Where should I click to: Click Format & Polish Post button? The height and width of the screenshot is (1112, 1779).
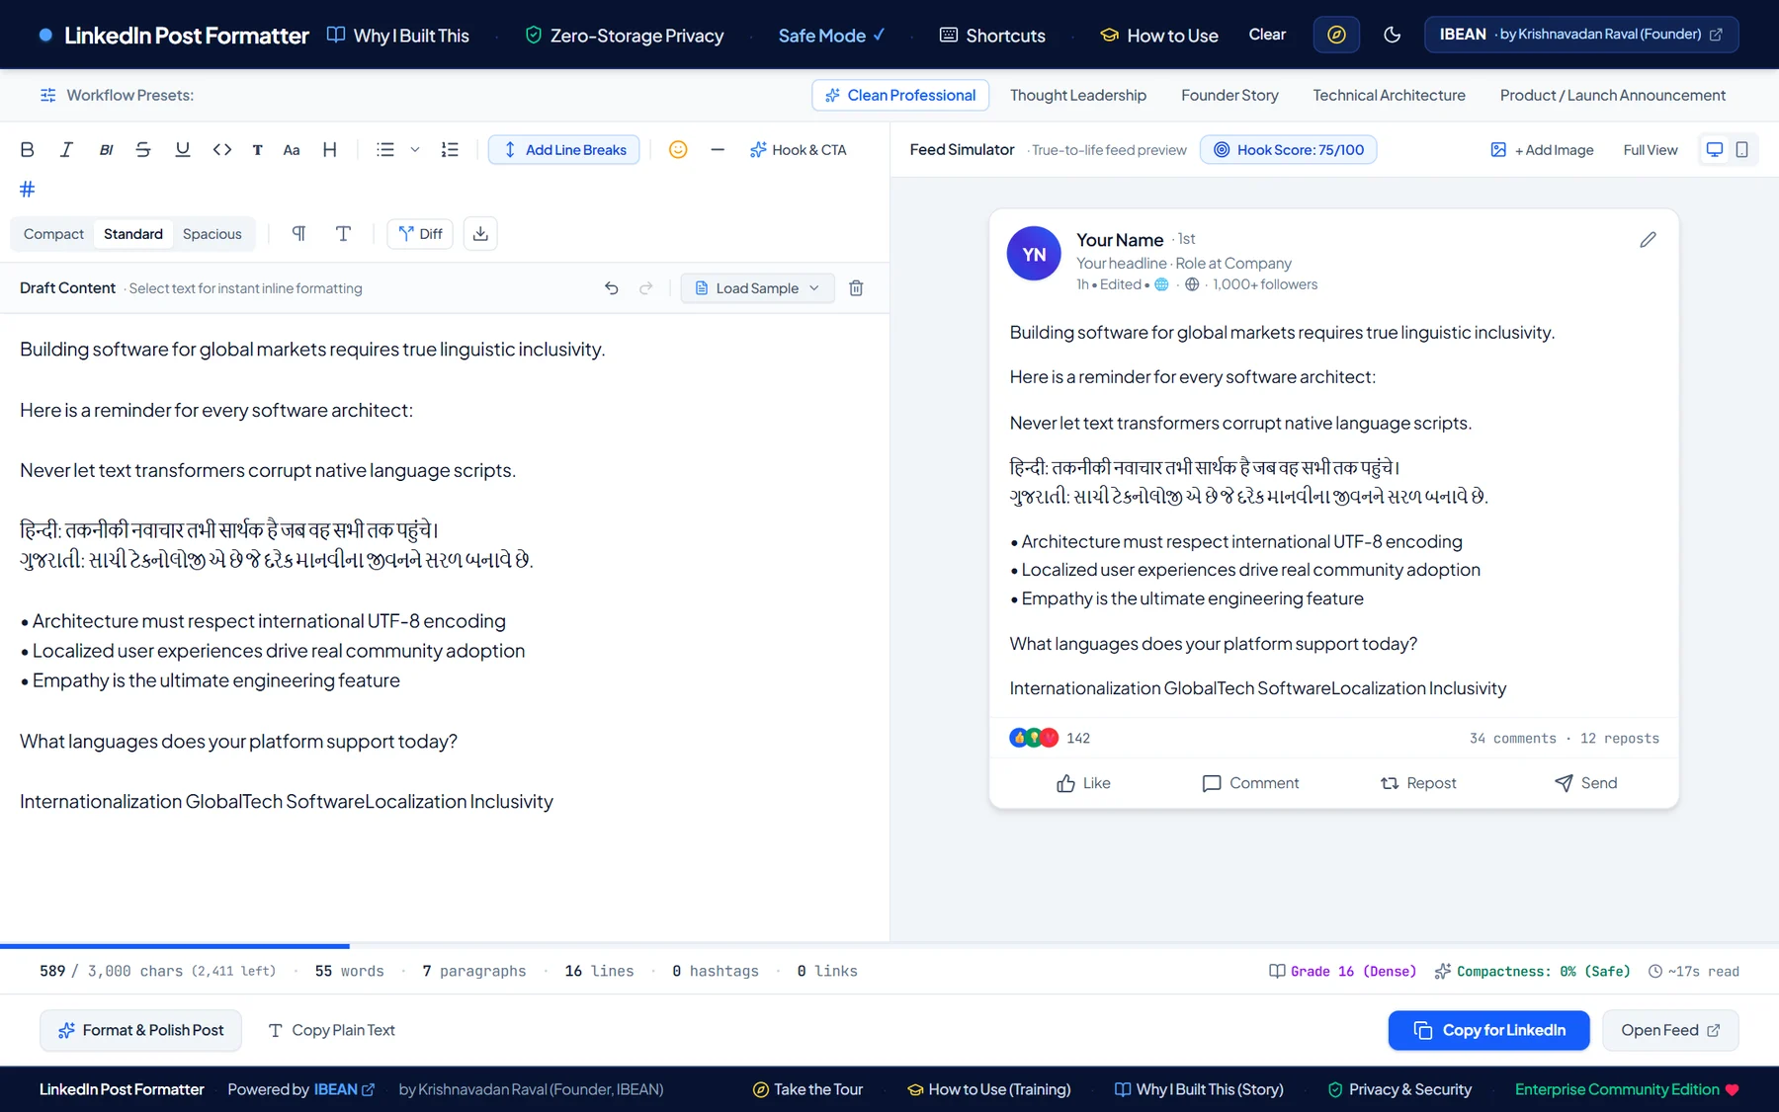140,1030
